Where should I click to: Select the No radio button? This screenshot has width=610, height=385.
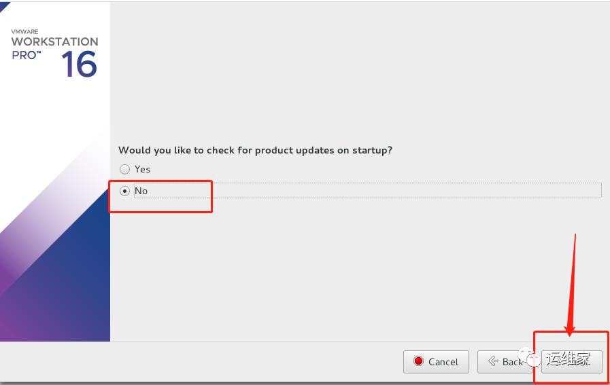[124, 191]
